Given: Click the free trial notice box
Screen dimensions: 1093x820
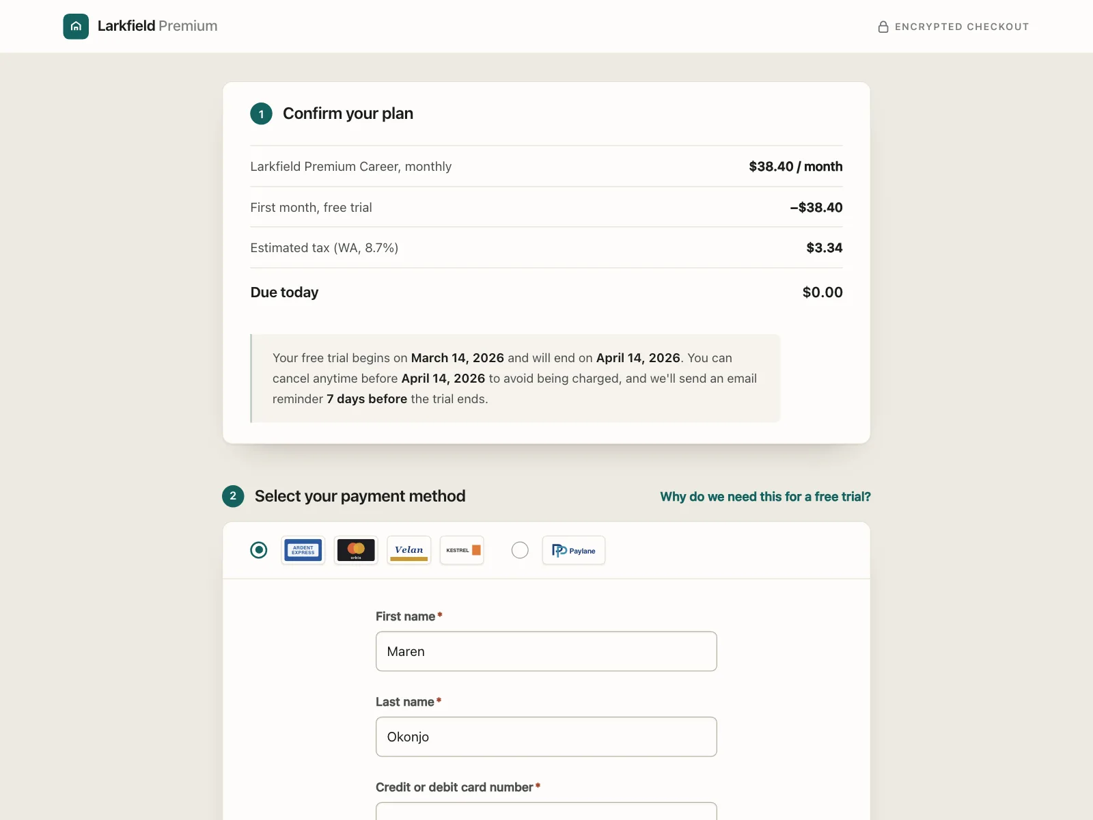Looking at the screenshot, I should click(x=515, y=379).
